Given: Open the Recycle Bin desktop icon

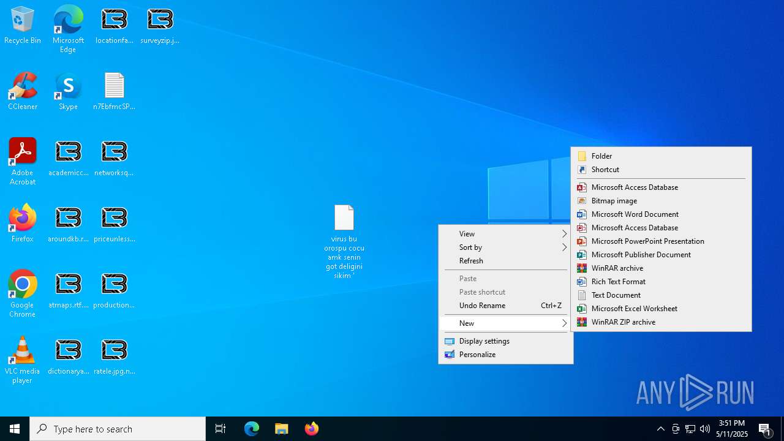Looking at the screenshot, I should point(23,26).
